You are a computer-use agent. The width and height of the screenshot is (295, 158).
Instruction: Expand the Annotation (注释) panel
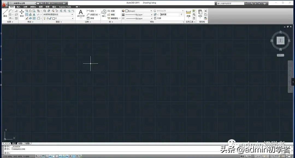click(x=88, y=22)
